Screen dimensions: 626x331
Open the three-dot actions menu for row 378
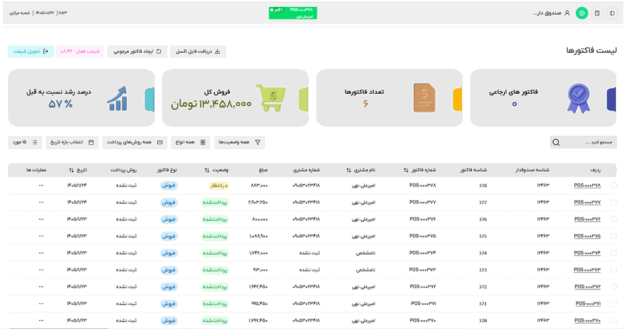click(41, 185)
